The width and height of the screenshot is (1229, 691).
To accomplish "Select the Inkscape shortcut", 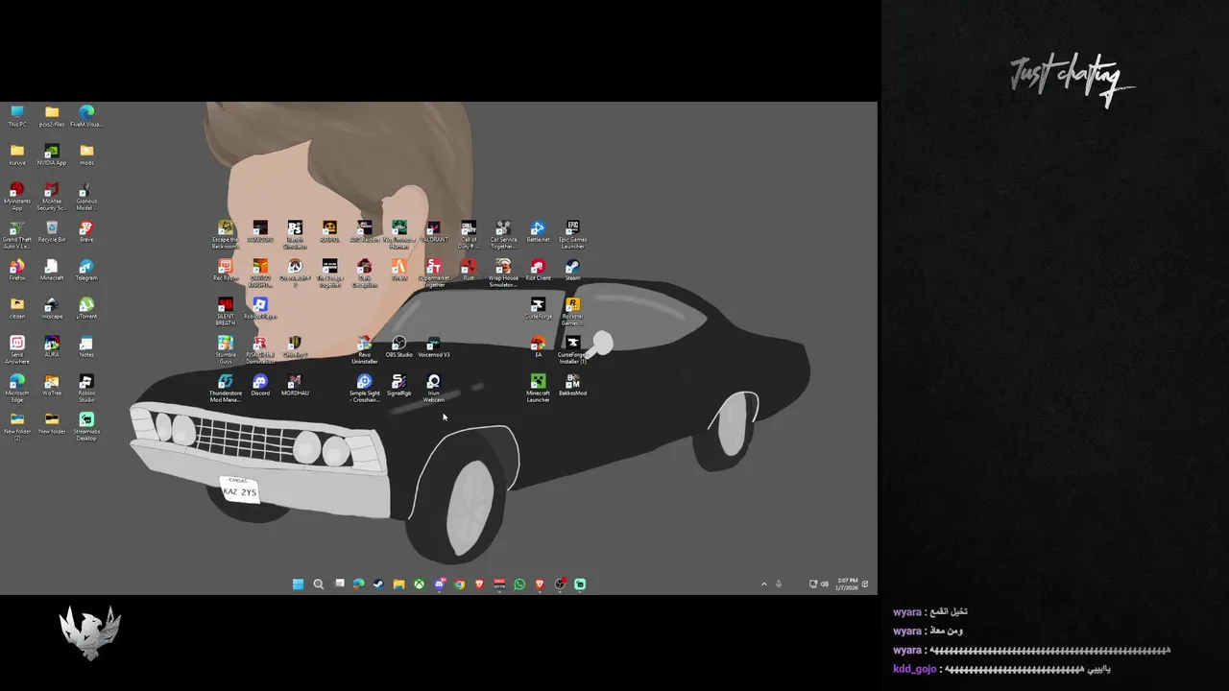I will tap(52, 308).
